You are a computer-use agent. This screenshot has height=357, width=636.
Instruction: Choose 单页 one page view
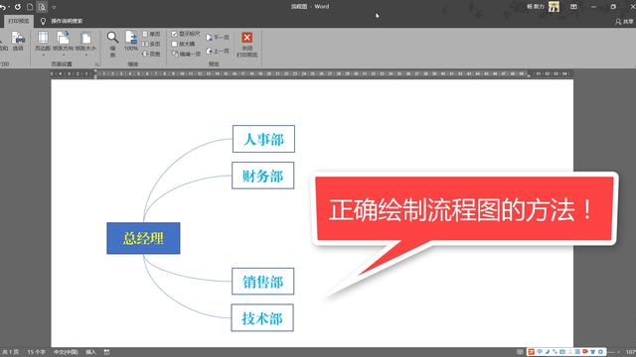tap(151, 34)
